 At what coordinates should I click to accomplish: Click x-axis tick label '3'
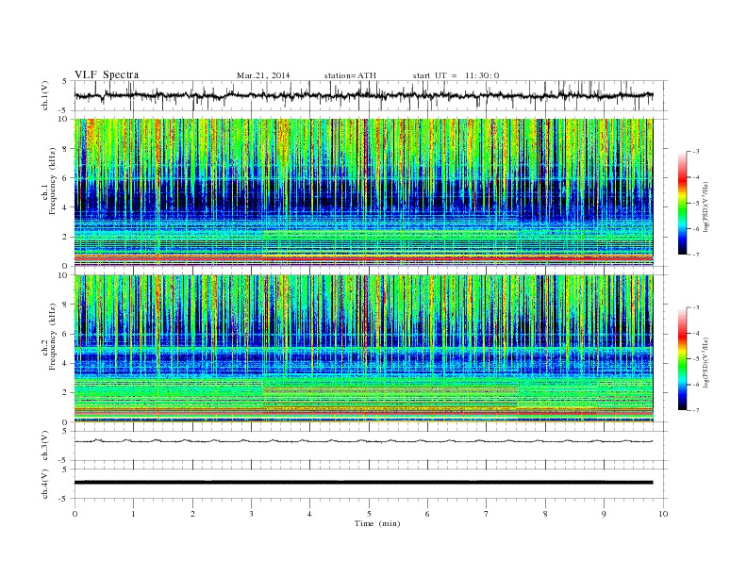point(251,514)
